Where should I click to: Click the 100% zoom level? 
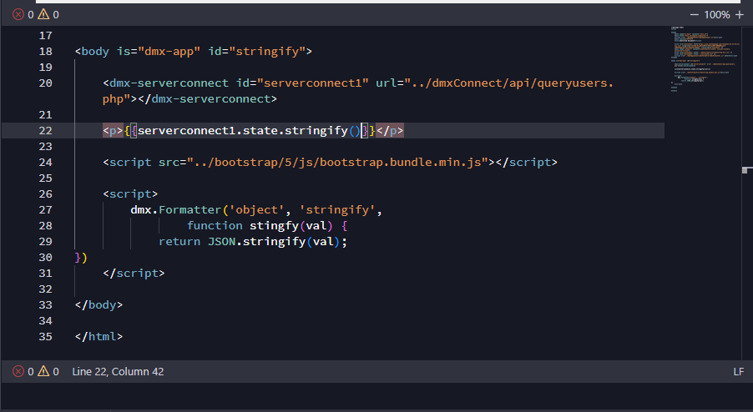(x=717, y=15)
